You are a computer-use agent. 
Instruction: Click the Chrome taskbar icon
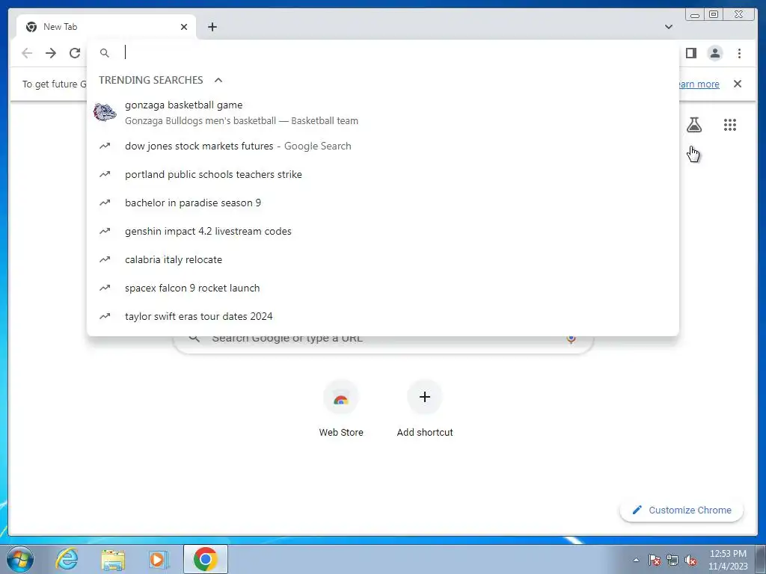[205, 559]
